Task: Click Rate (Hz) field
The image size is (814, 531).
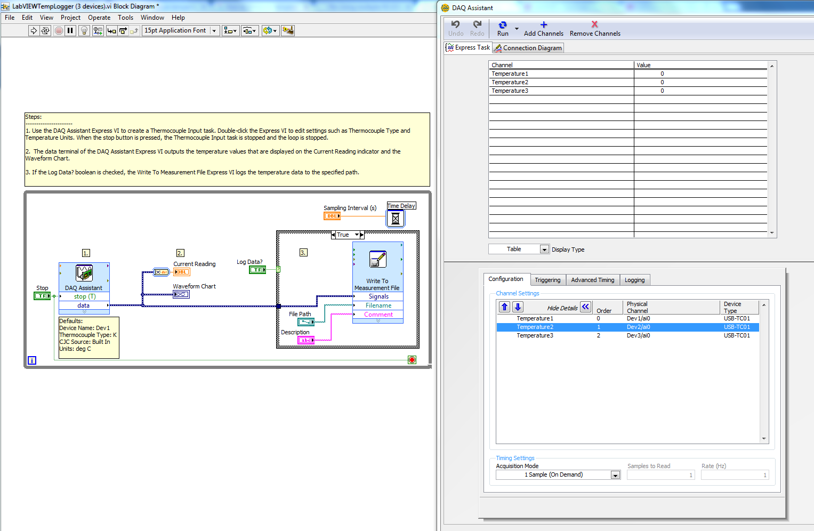Action: [735, 475]
